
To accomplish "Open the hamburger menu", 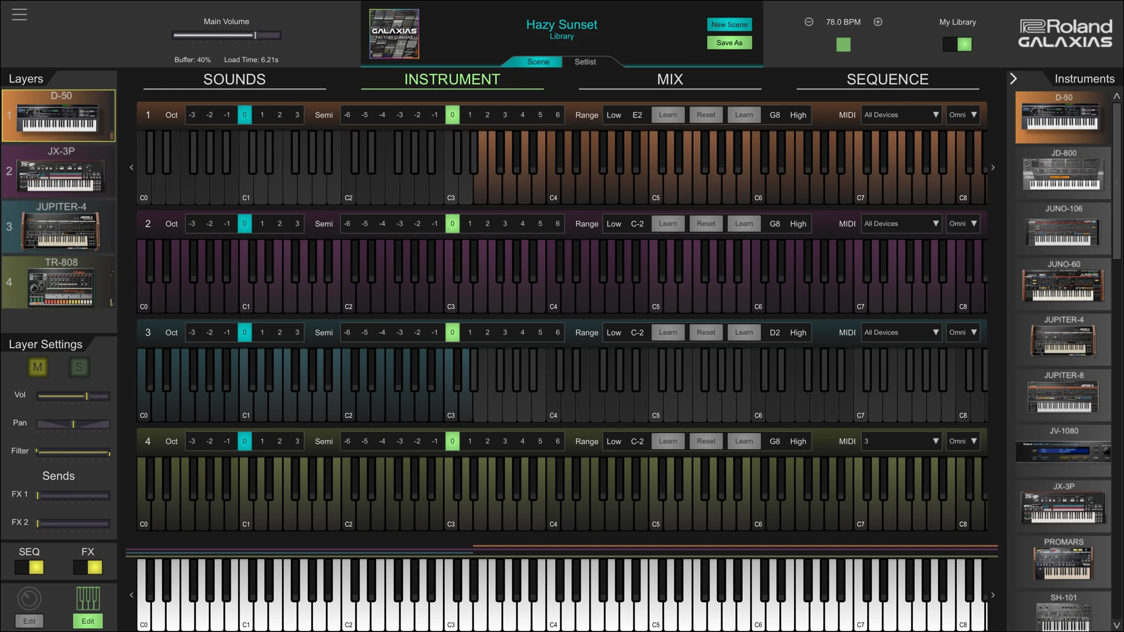I will pos(19,15).
